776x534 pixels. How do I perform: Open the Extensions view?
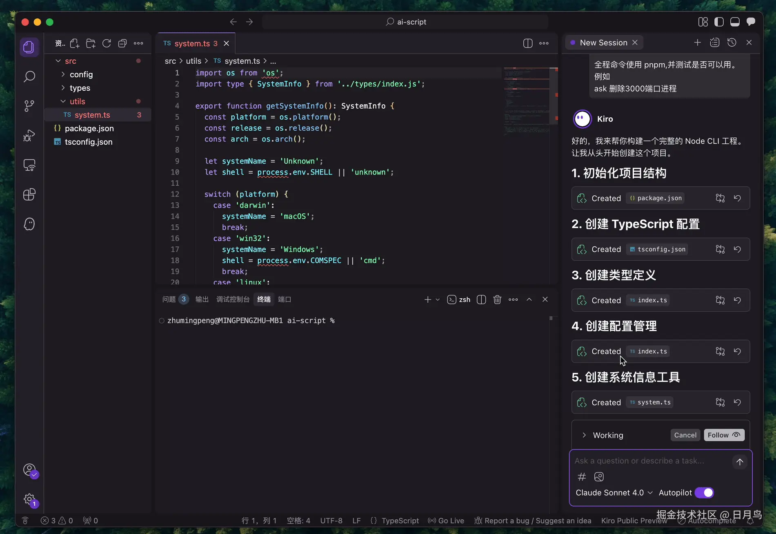point(29,194)
